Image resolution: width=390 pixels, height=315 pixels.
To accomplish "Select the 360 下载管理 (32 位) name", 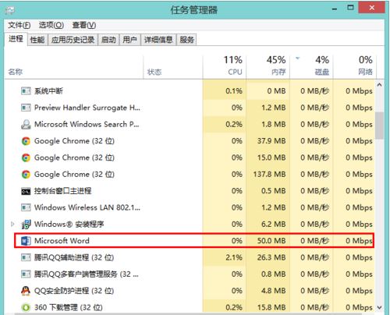I will [69, 308].
